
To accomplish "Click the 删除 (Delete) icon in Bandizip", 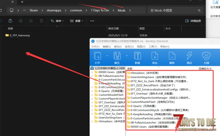I will click(x=172, y=58).
